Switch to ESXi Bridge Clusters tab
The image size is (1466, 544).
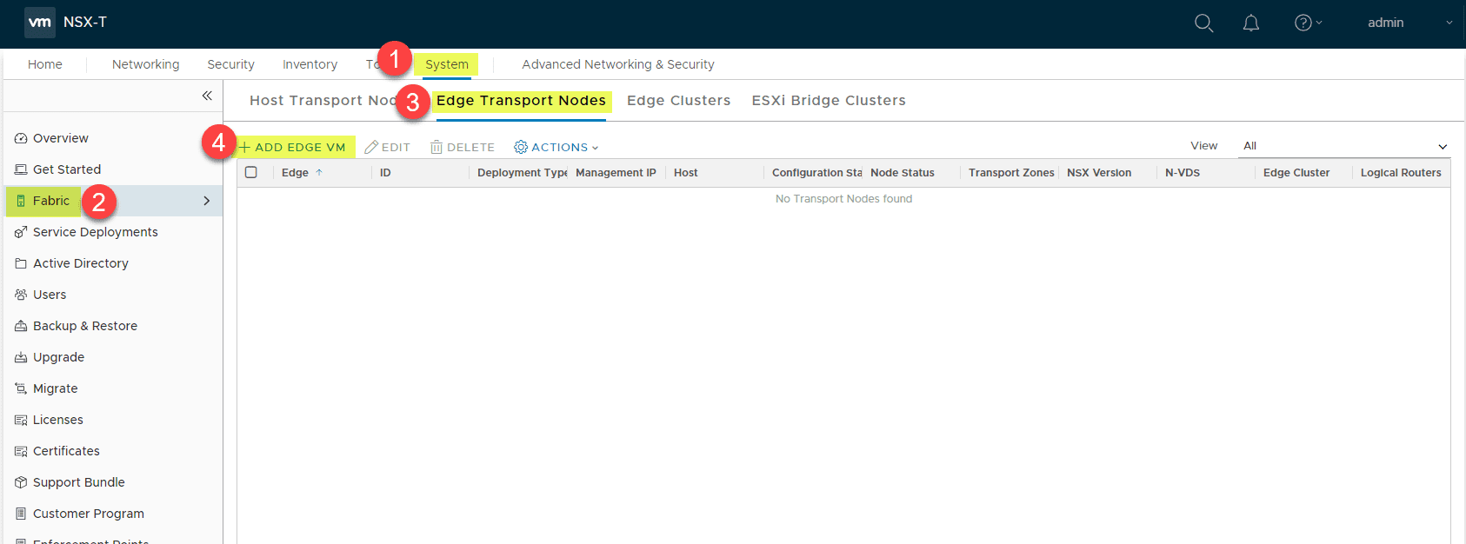pyautogui.click(x=829, y=100)
